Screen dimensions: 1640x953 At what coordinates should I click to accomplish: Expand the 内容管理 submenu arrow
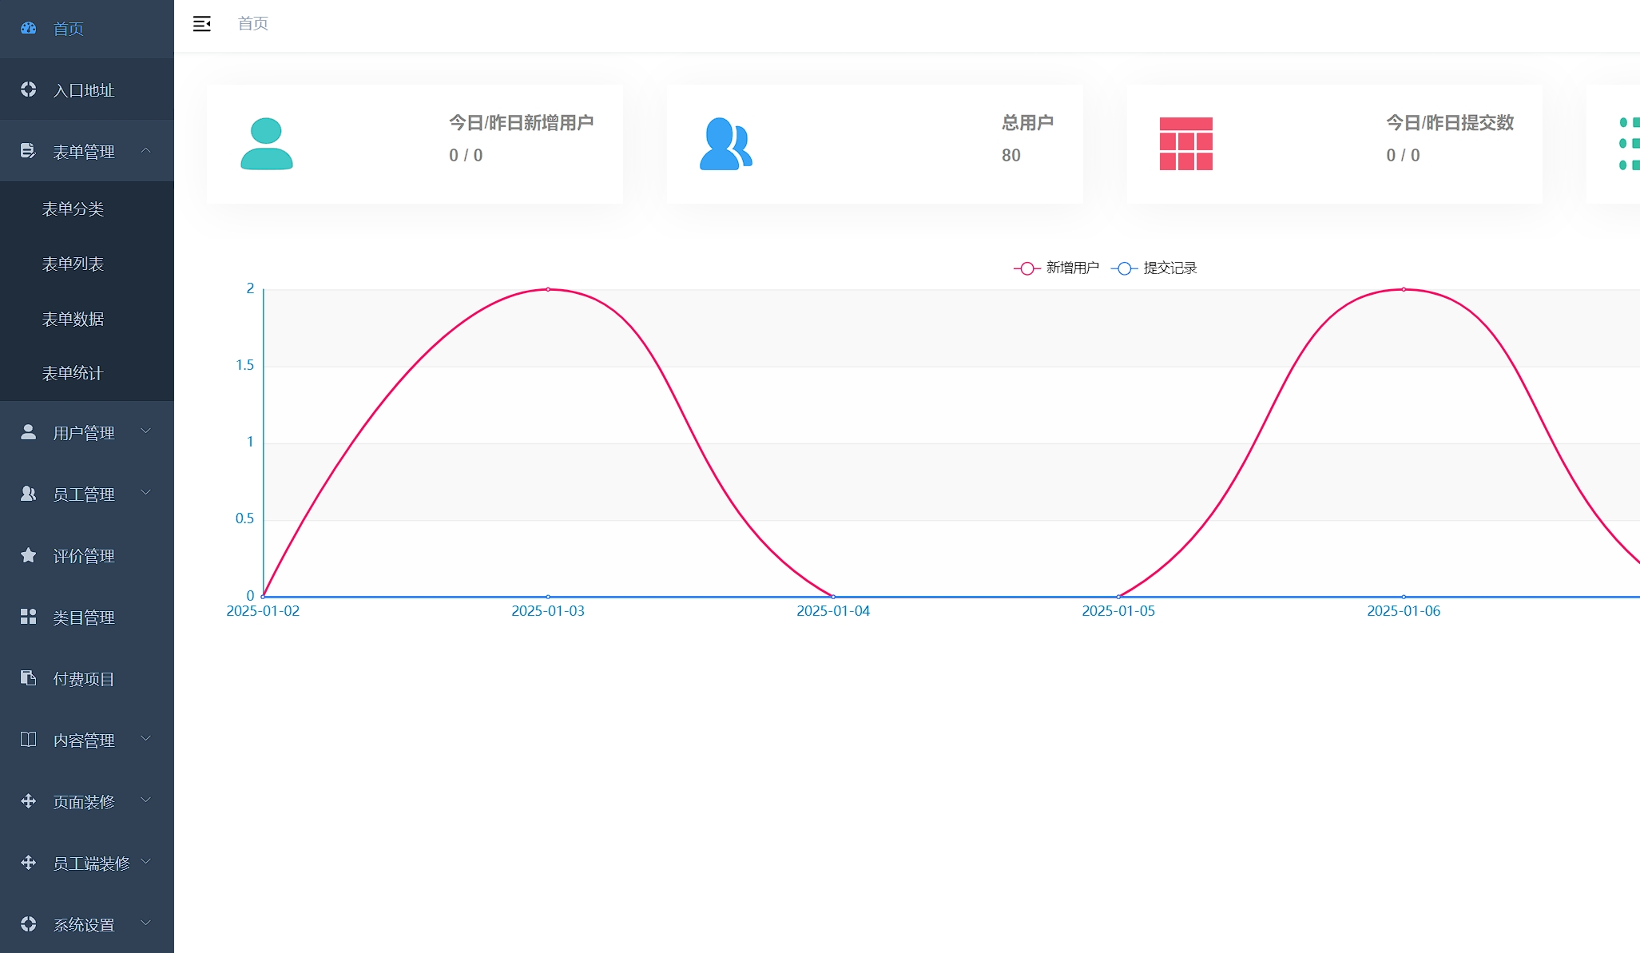[146, 739]
